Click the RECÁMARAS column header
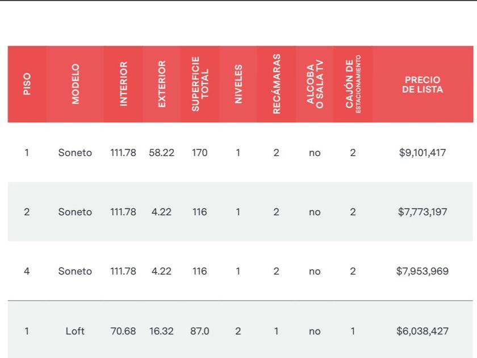 click(277, 84)
